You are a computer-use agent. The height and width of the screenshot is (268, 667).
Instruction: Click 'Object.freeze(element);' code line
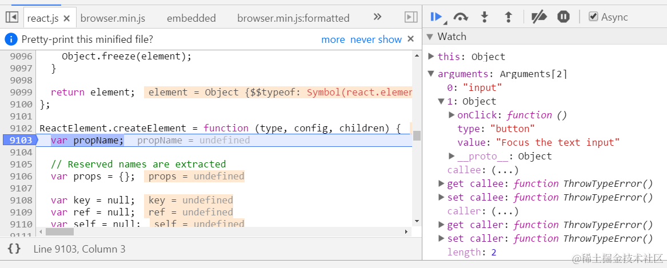[x=127, y=56]
